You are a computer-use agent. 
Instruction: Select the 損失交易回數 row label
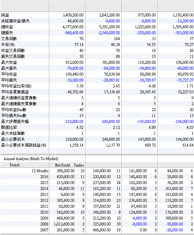tap(13, 57)
